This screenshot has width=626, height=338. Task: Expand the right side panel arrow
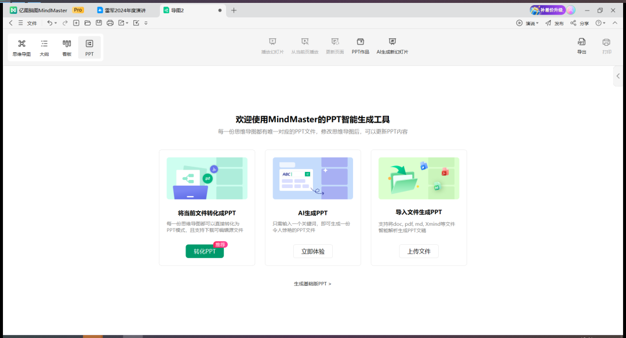point(618,76)
